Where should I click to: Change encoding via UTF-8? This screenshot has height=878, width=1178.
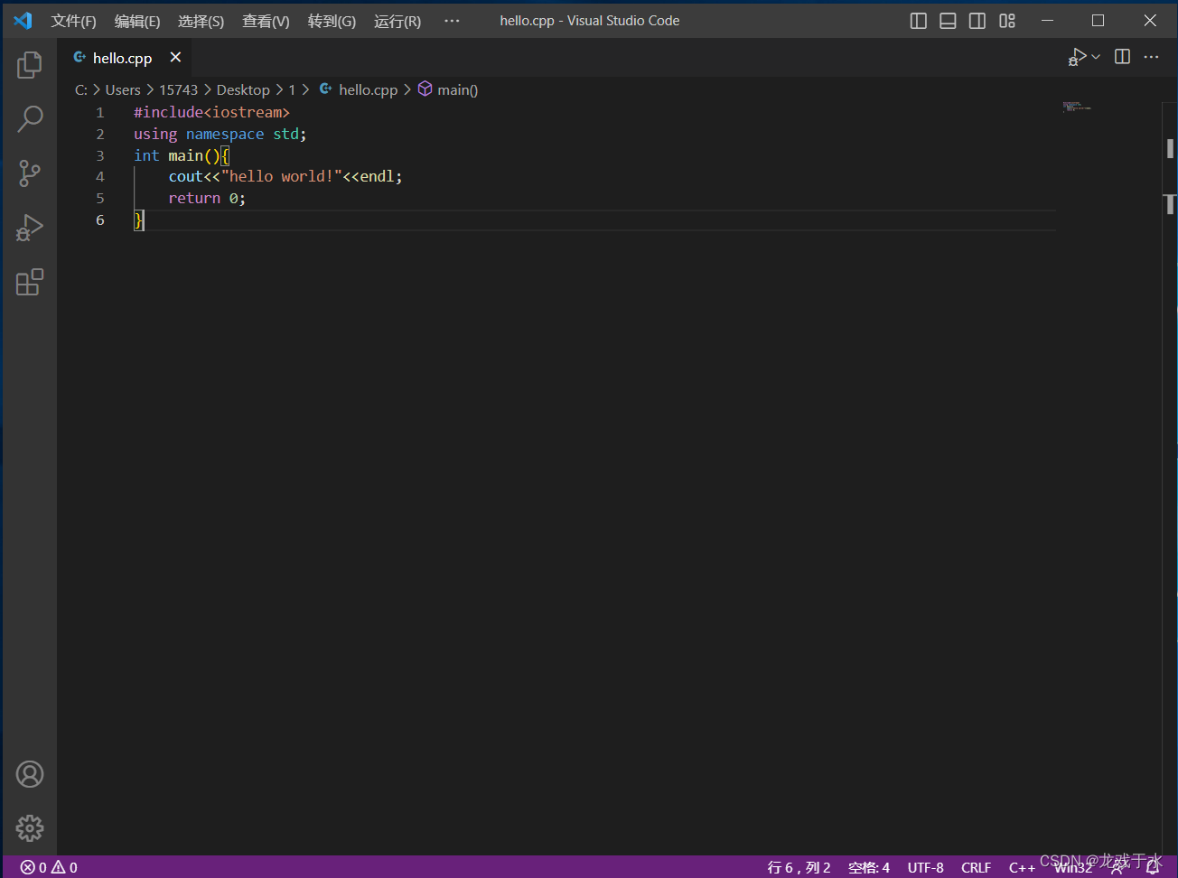point(926,867)
